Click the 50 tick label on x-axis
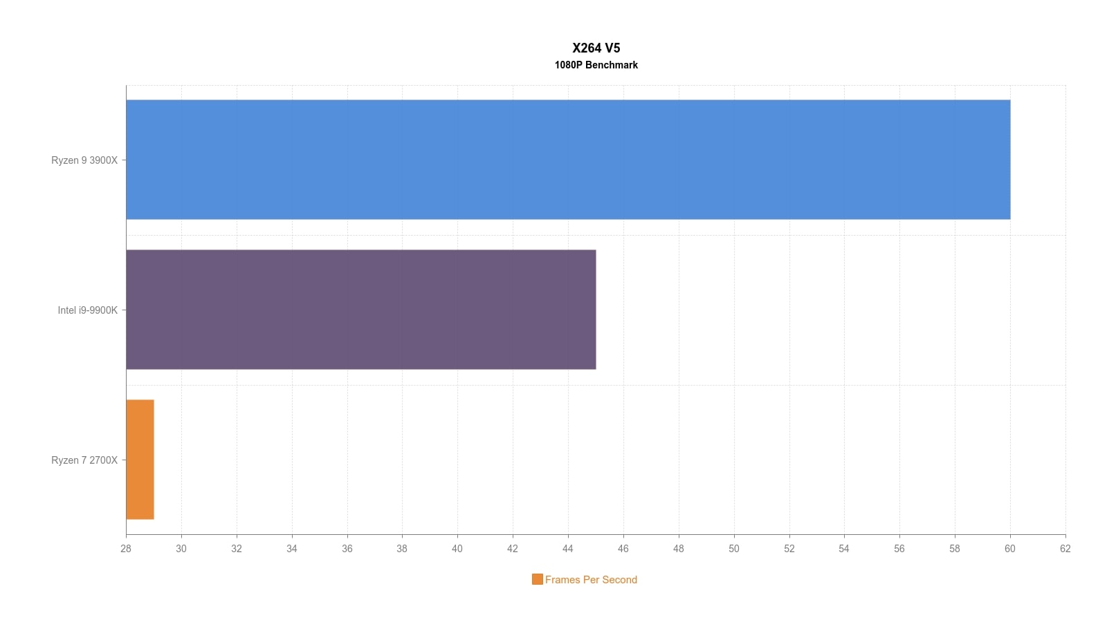1107x622 pixels. 734,549
